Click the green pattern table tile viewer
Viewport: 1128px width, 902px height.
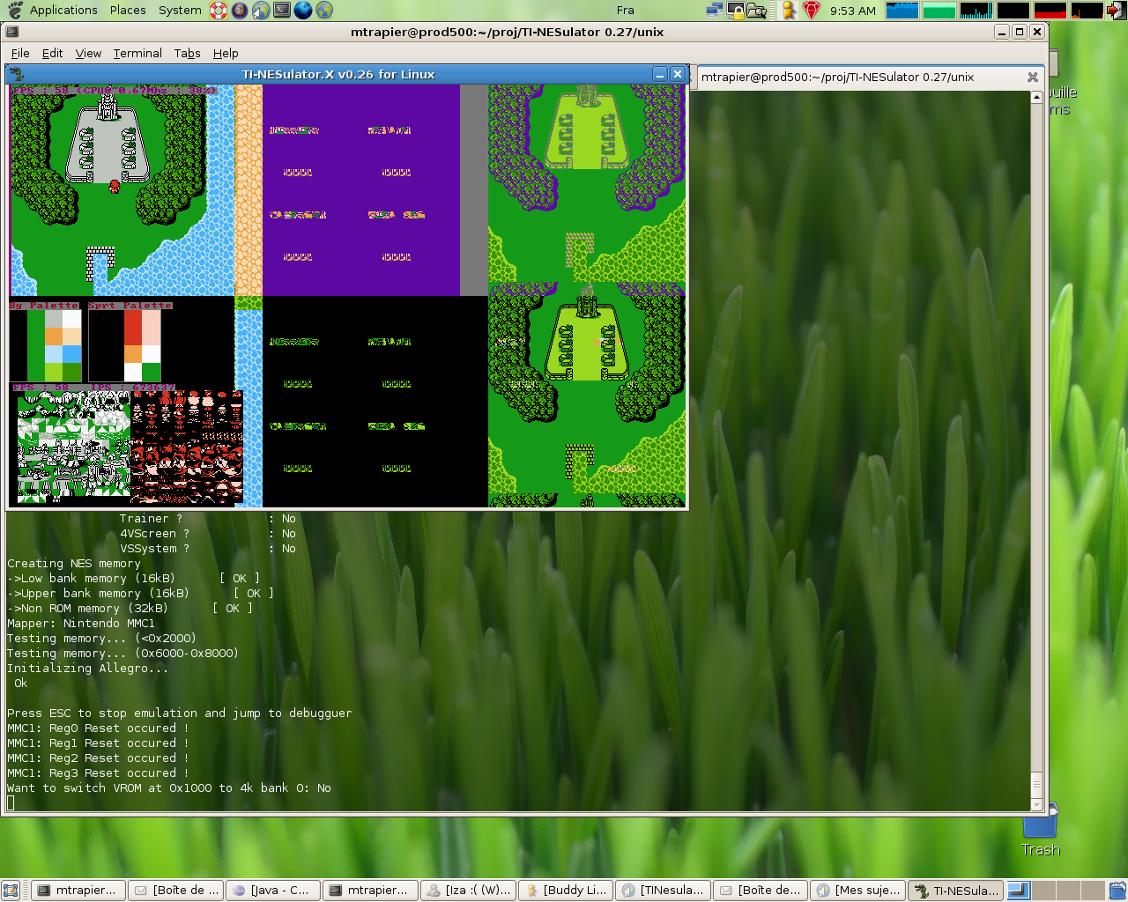[x=74, y=447]
